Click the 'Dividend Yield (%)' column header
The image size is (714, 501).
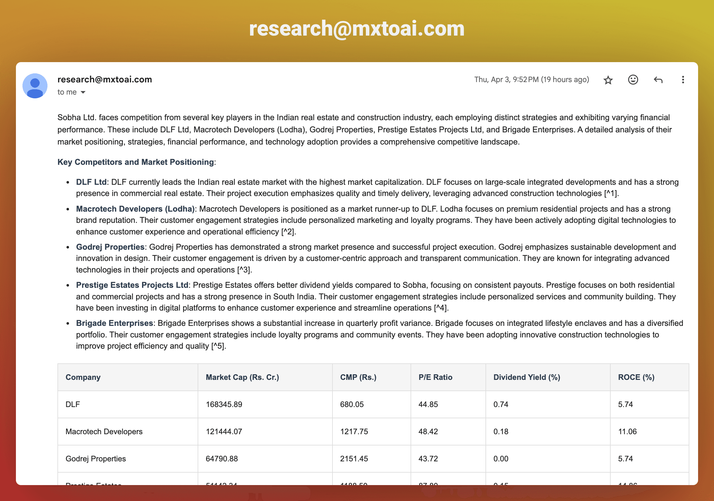click(527, 377)
